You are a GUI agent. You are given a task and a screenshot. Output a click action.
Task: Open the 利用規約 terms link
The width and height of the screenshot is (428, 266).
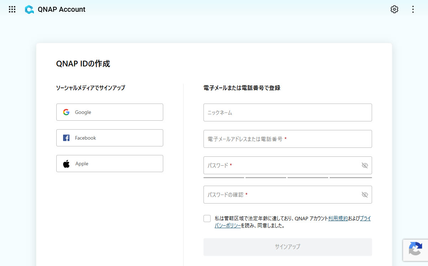click(338, 219)
